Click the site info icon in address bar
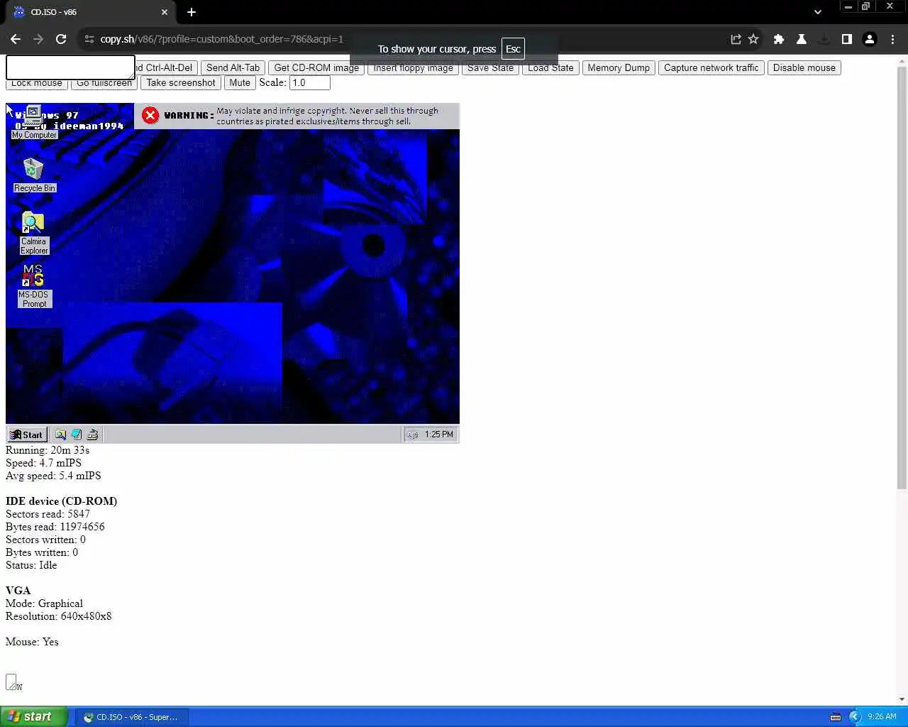Image resolution: width=908 pixels, height=727 pixels. pyautogui.click(x=89, y=39)
